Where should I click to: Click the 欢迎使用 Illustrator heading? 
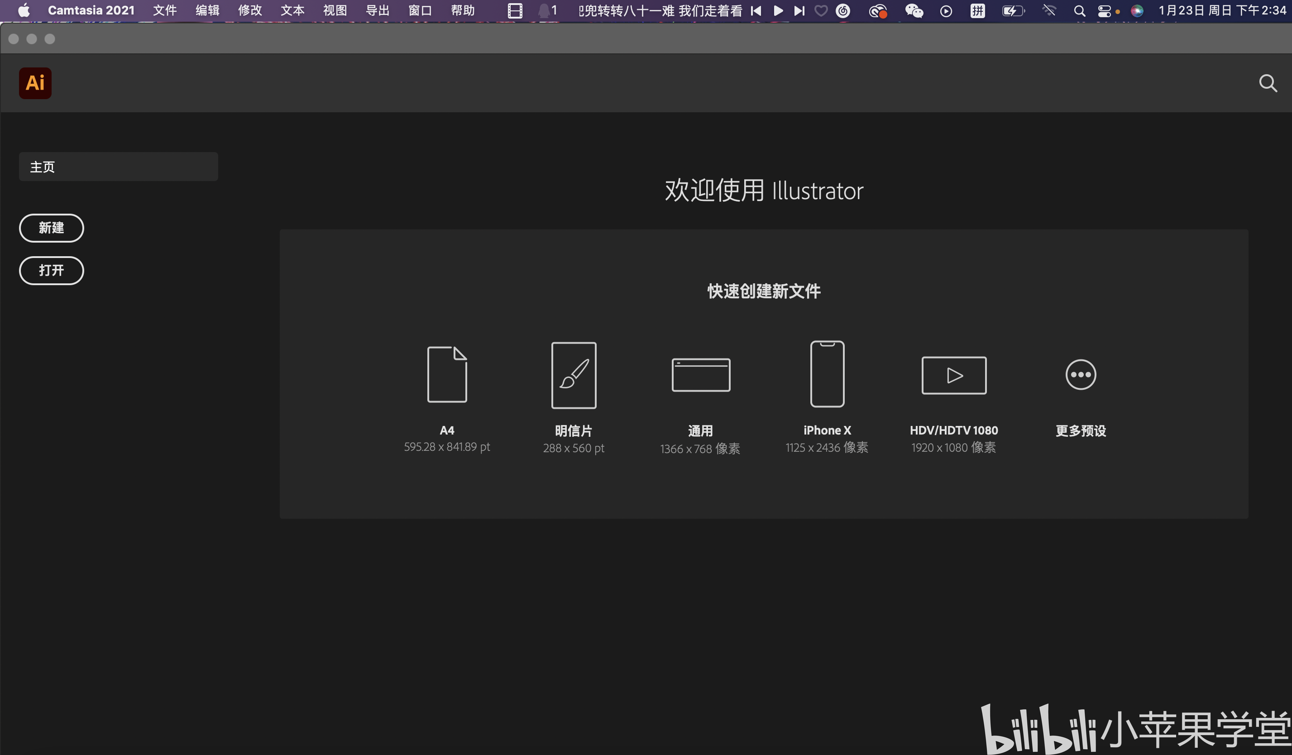click(764, 191)
